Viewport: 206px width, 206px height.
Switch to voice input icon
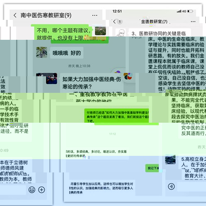171,187
